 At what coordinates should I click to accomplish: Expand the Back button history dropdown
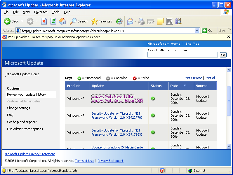(22, 21)
